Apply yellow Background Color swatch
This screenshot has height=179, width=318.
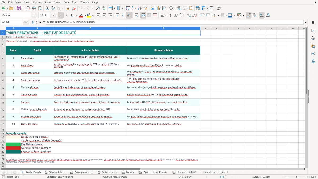coord(89,15)
